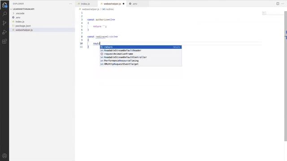The width and height of the screenshot is (287, 161).
Task: Click unsaved dot on webexhelper.js tab
Action: click(x=124, y=4)
